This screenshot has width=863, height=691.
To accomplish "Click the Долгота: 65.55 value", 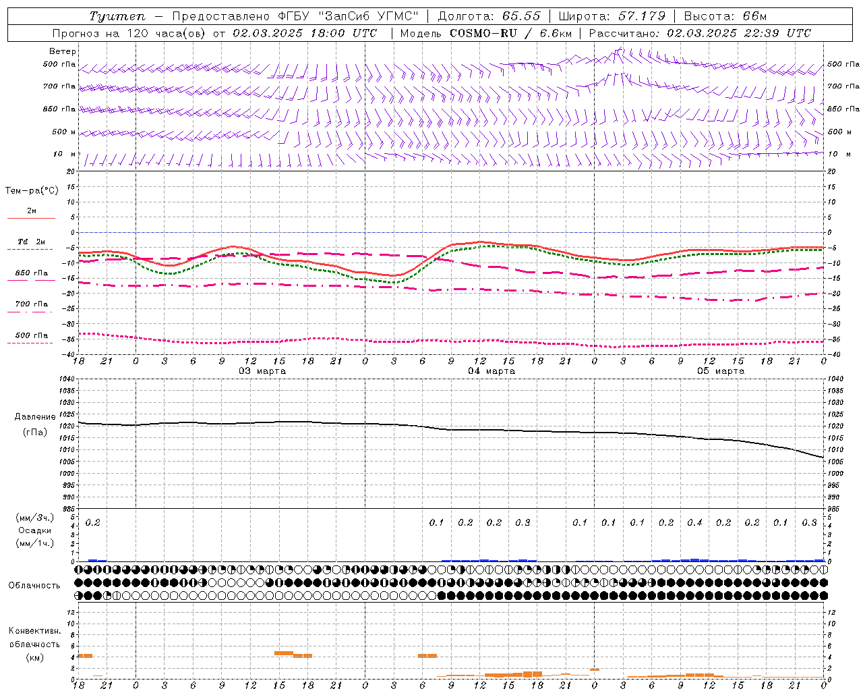I will (489, 16).
